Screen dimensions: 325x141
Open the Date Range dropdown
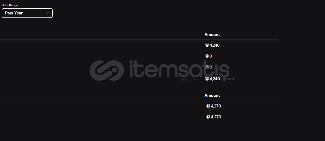pos(27,13)
